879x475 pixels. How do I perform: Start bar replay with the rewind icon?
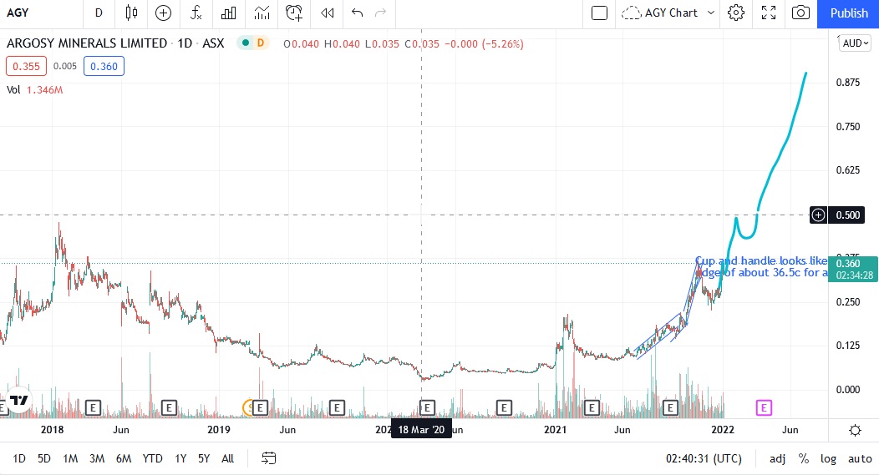point(328,13)
